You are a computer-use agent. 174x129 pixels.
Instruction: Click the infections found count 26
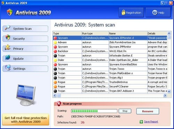(82, 122)
